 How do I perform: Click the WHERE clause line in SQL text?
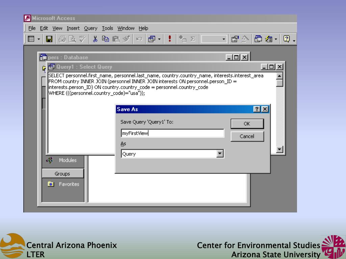pyautogui.click(x=97, y=93)
